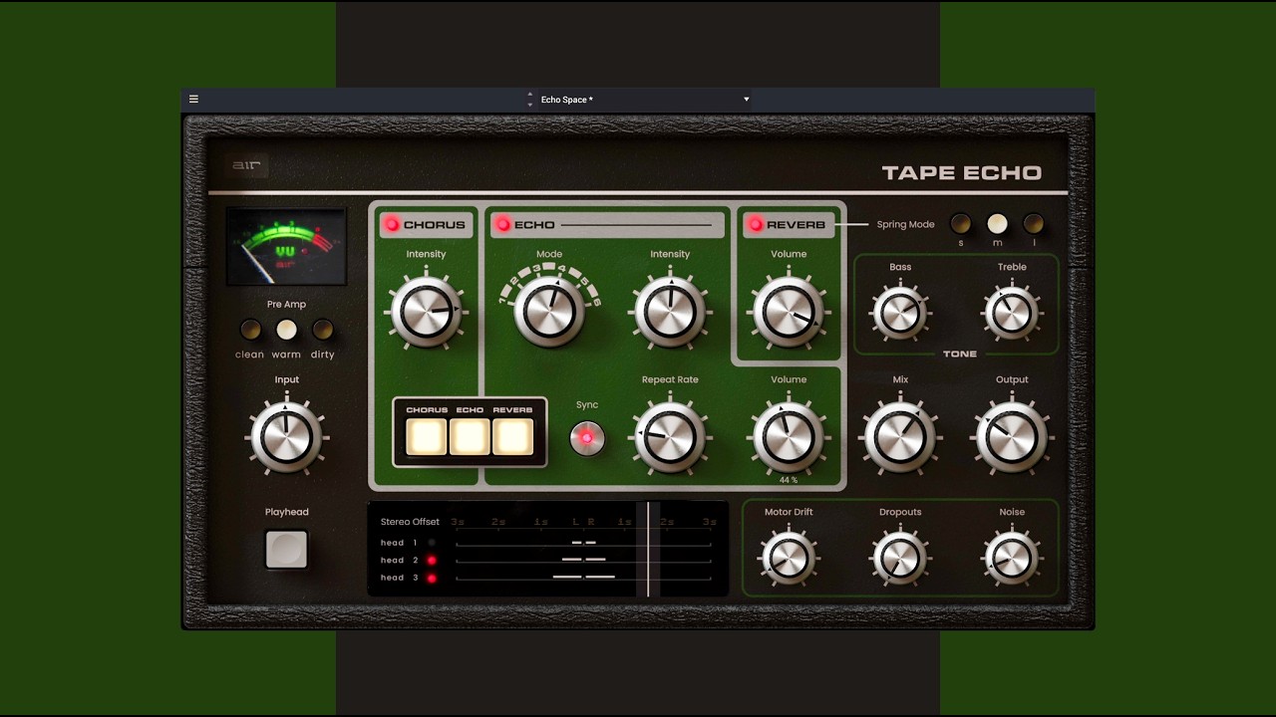Click the Mix knob
The height and width of the screenshot is (717, 1276).
pyautogui.click(x=900, y=436)
